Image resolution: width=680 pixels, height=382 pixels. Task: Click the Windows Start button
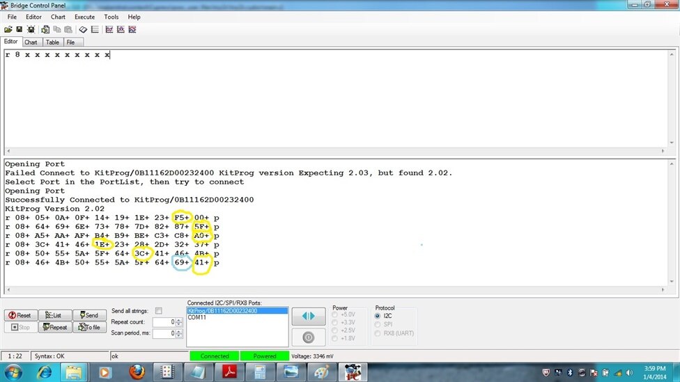(x=13, y=372)
